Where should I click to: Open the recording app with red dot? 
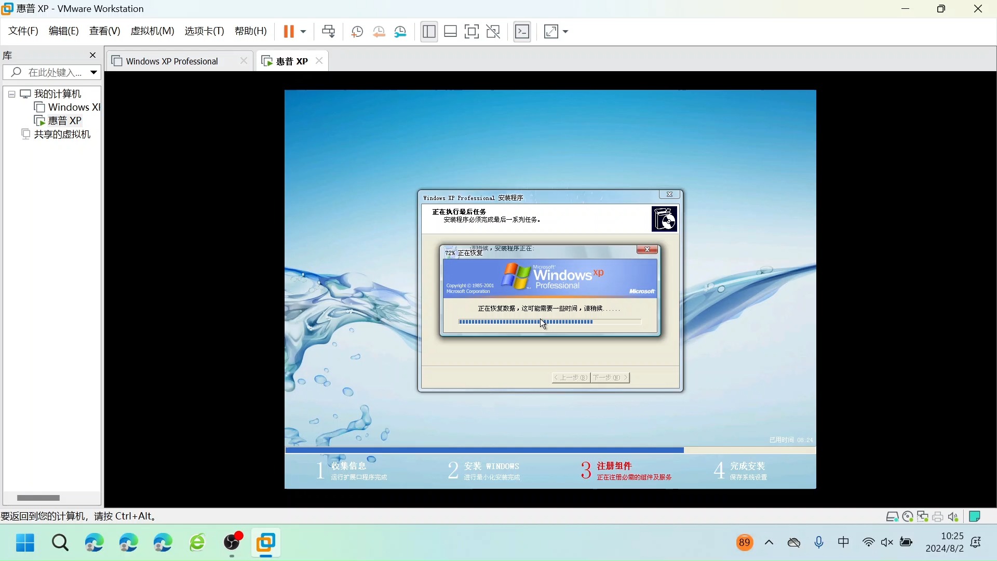pos(233,542)
